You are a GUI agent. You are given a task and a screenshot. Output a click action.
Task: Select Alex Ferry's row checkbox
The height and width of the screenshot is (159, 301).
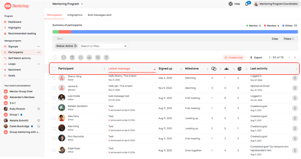click(54, 118)
